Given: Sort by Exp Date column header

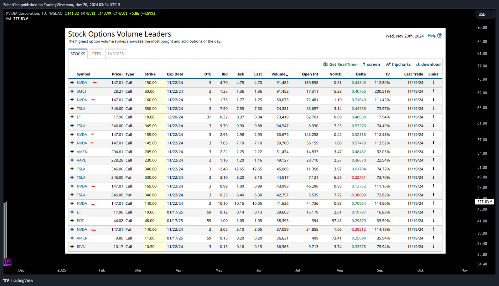Looking at the screenshot, I should click(x=175, y=74).
